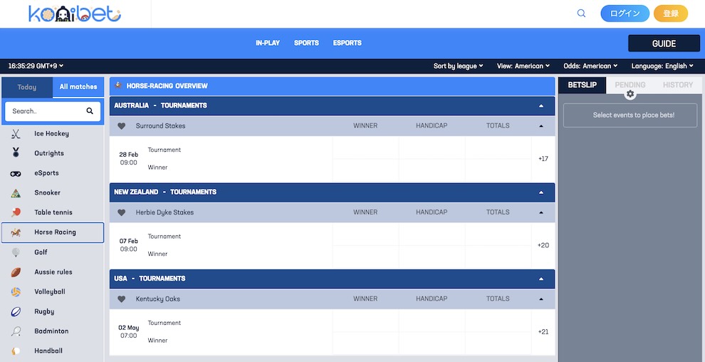Open betslip settings gear icon
The width and height of the screenshot is (705, 362).
click(x=630, y=94)
